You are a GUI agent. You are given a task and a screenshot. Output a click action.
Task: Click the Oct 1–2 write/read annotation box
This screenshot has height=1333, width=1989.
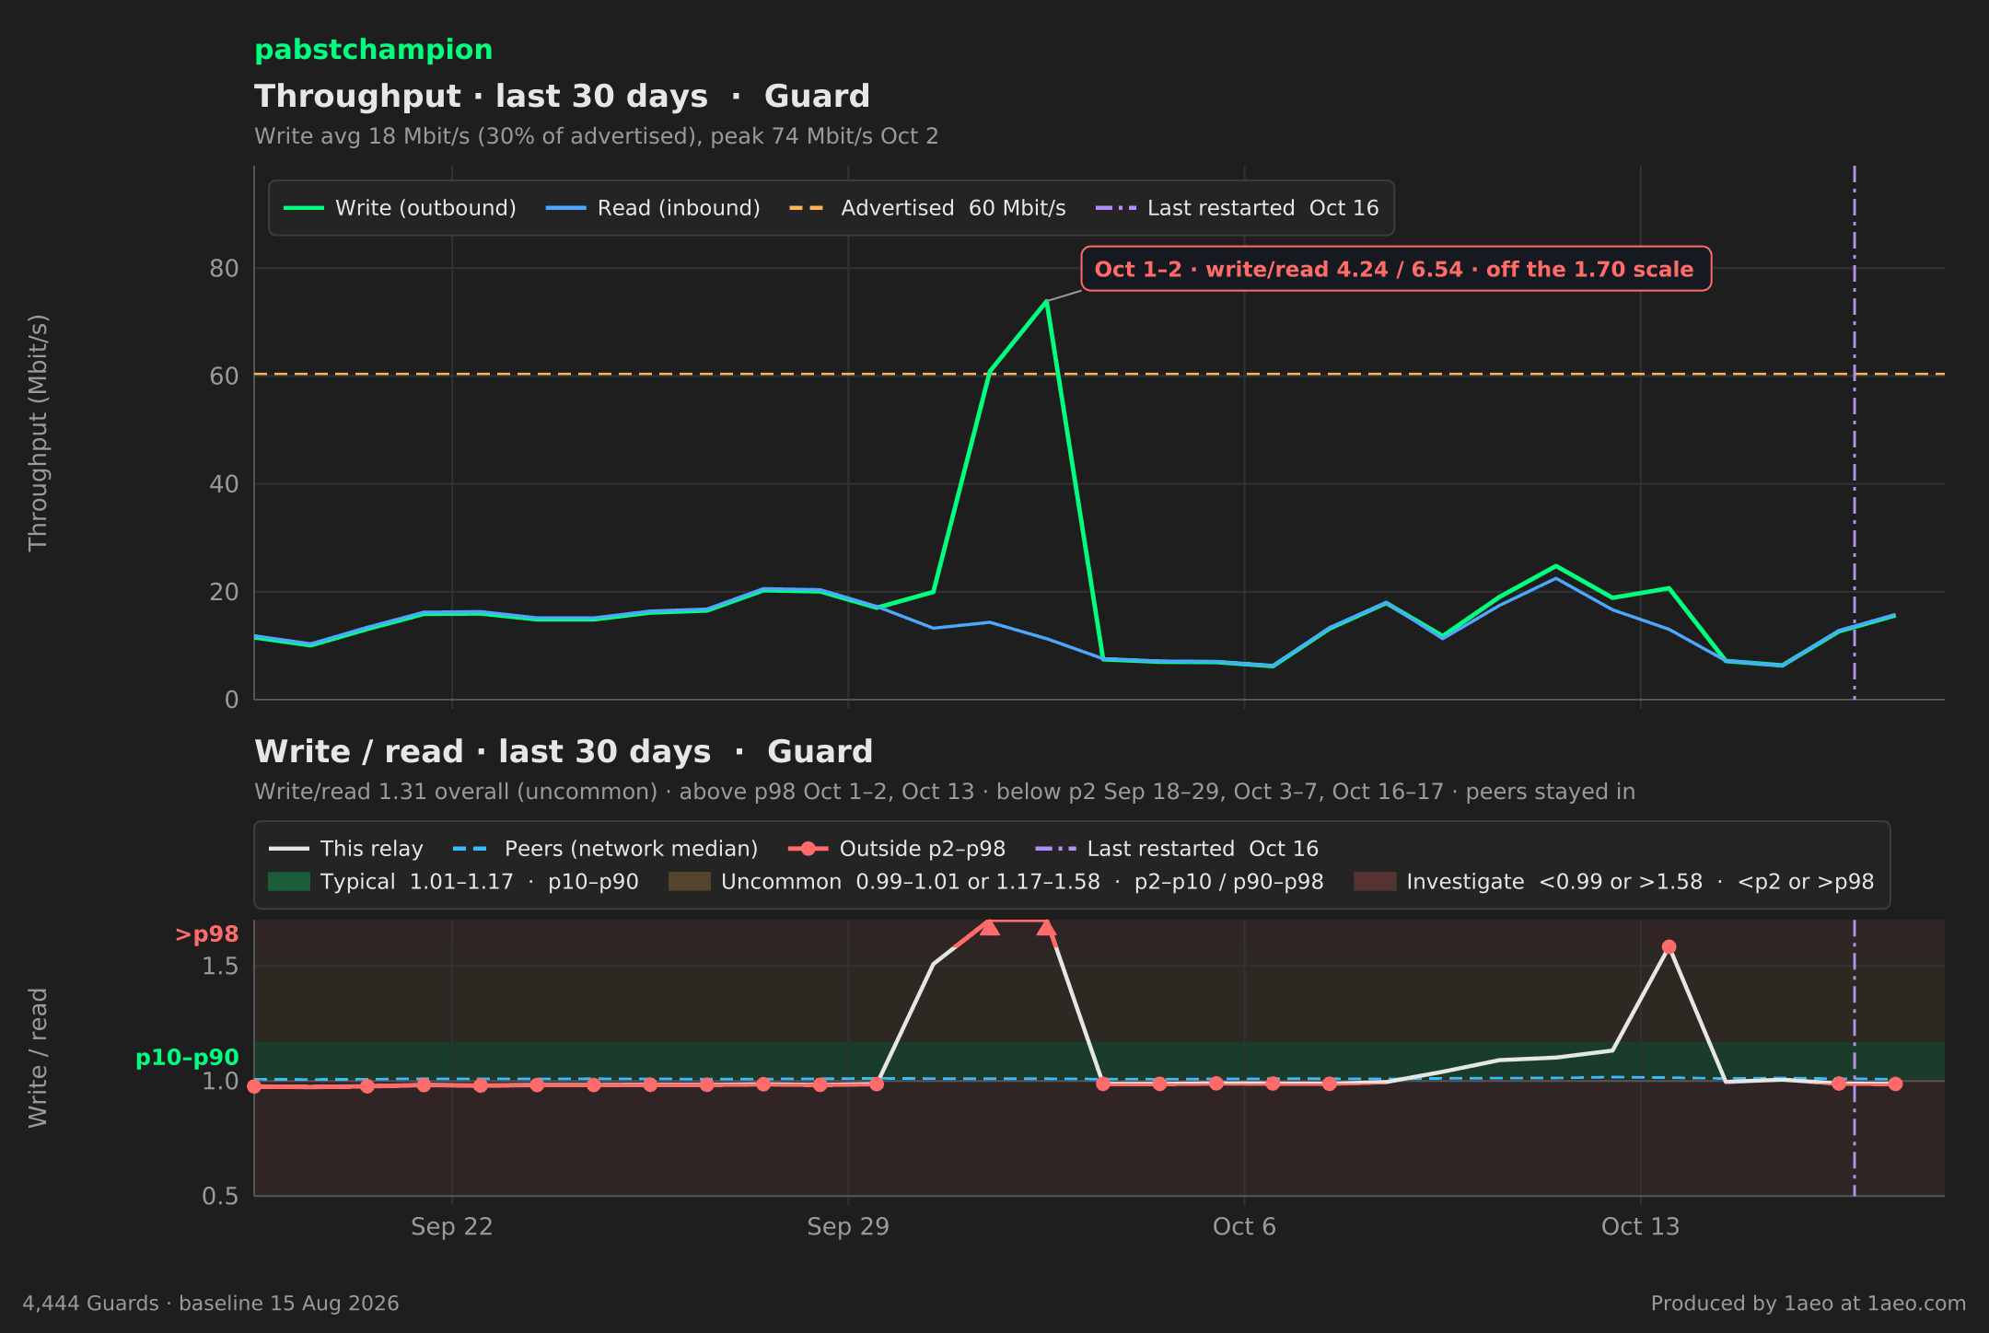pos(1395,269)
